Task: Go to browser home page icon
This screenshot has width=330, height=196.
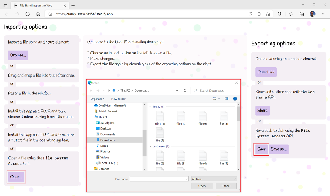Action: [38, 14]
